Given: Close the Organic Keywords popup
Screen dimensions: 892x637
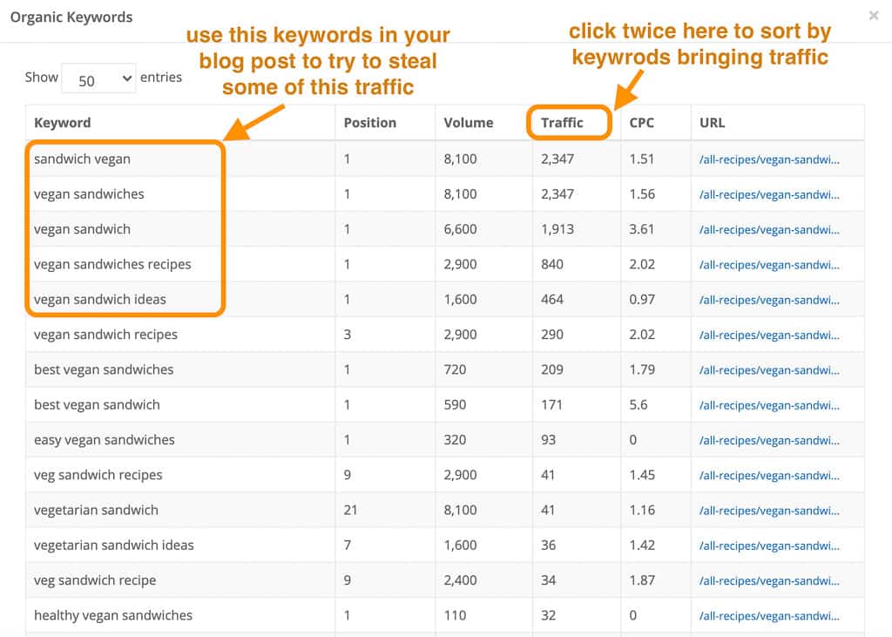Looking at the screenshot, I should (x=875, y=15).
